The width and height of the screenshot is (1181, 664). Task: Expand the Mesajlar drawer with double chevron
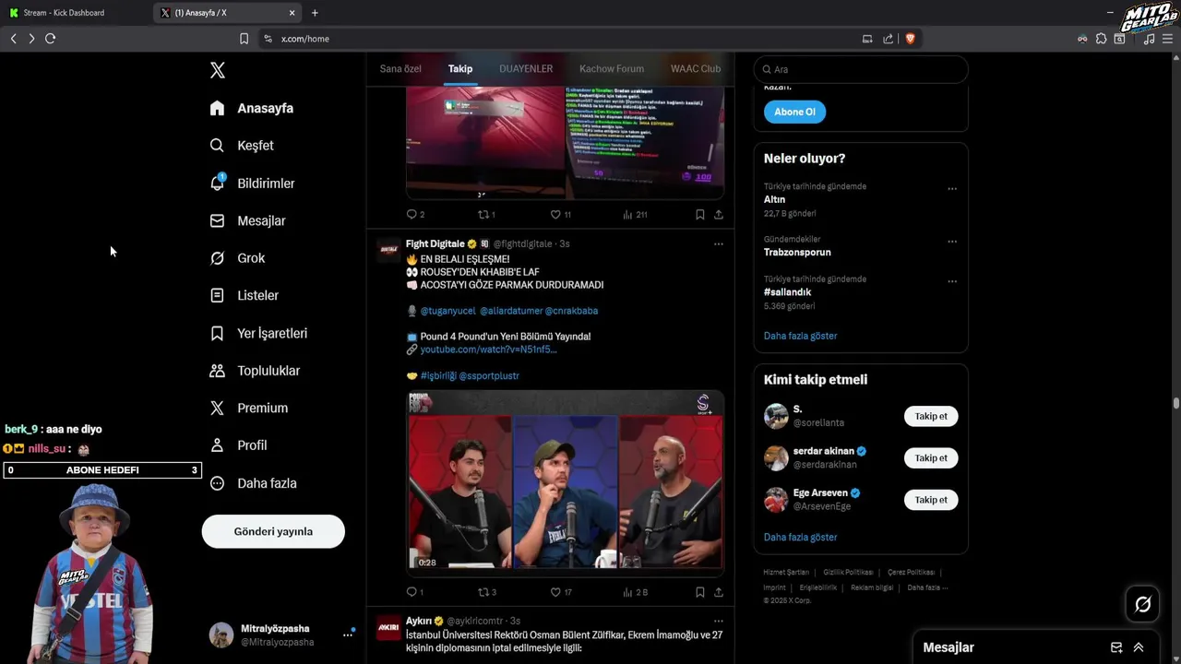pos(1139,647)
